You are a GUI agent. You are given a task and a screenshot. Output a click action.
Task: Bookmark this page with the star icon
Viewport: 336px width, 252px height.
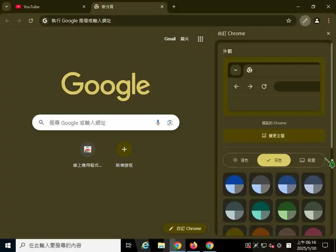(289, 21)
